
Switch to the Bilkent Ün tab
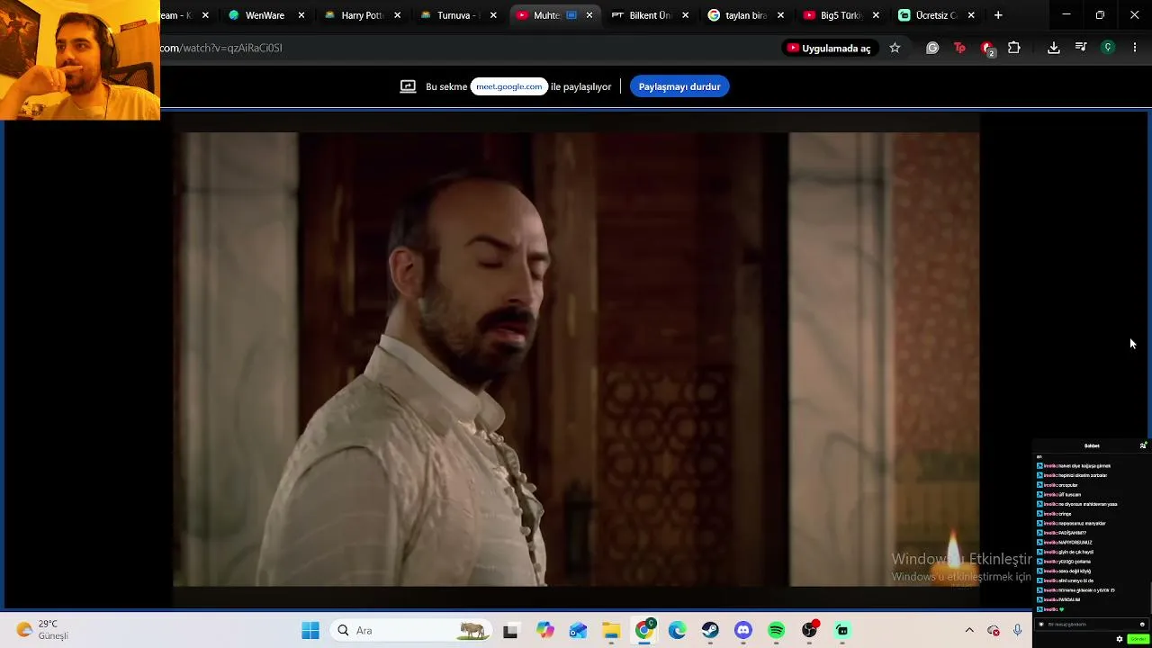click(649, 15)
